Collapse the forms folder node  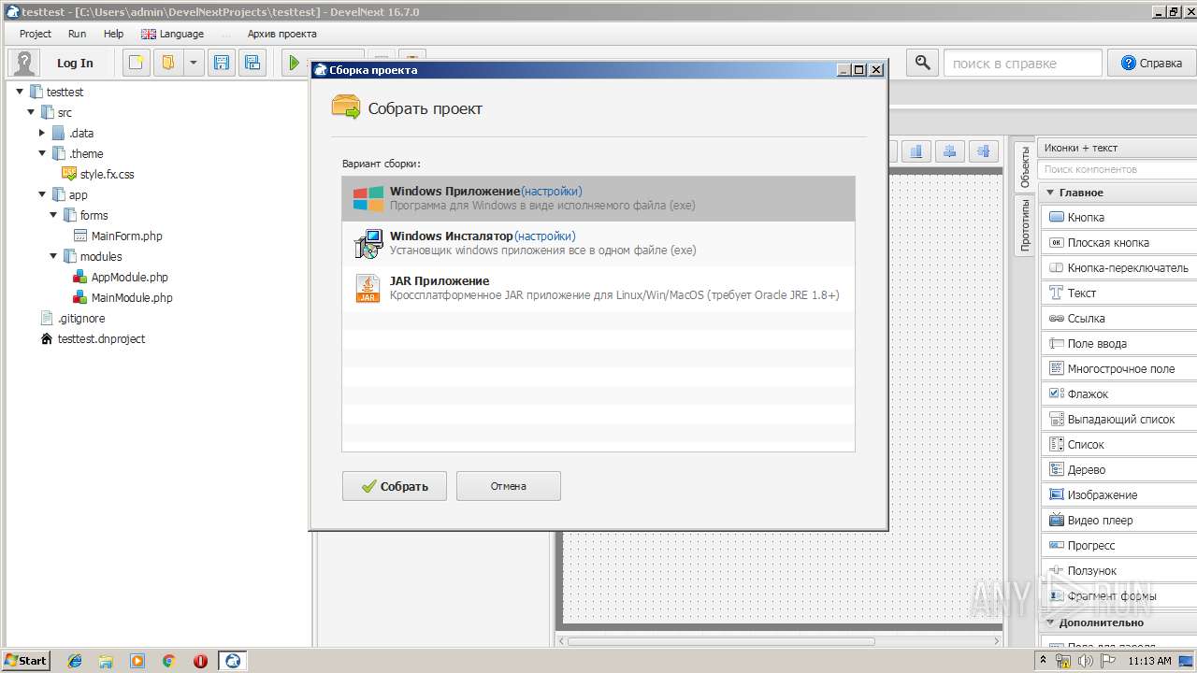click(53, 215)
